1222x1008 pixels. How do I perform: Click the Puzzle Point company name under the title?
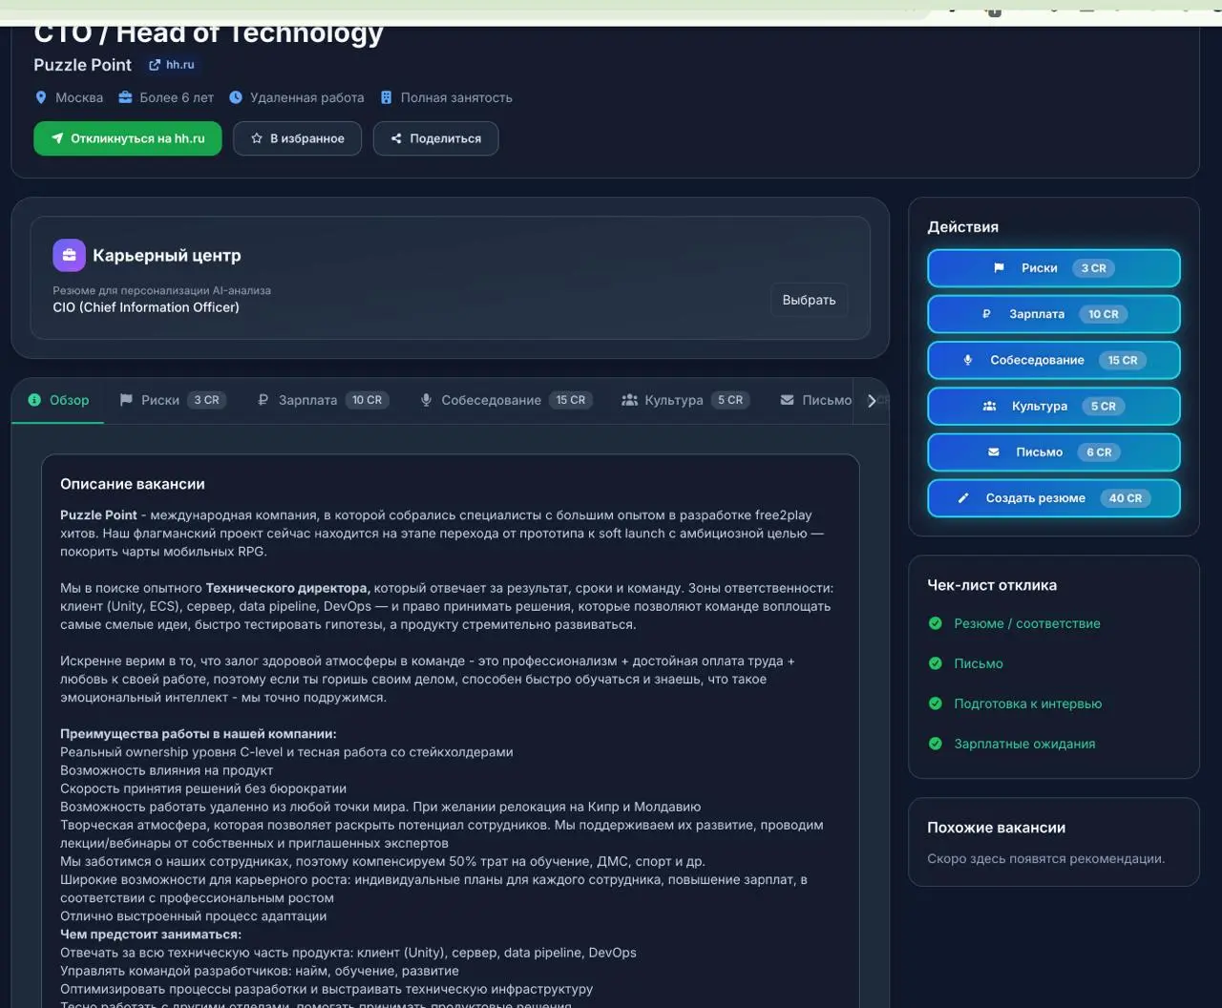click(x=83, y=65)
